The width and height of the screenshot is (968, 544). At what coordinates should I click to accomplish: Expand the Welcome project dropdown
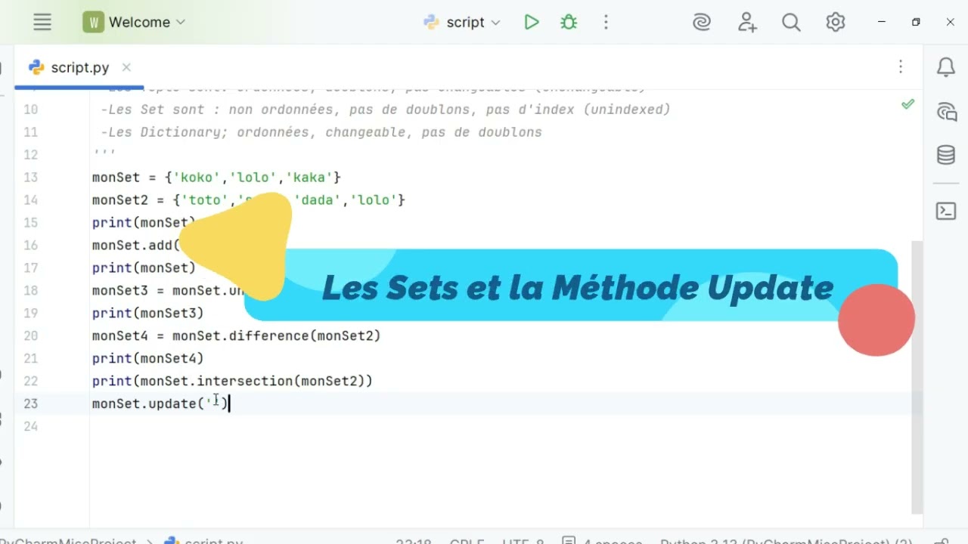pyautogui.click(x=135, y=23)
